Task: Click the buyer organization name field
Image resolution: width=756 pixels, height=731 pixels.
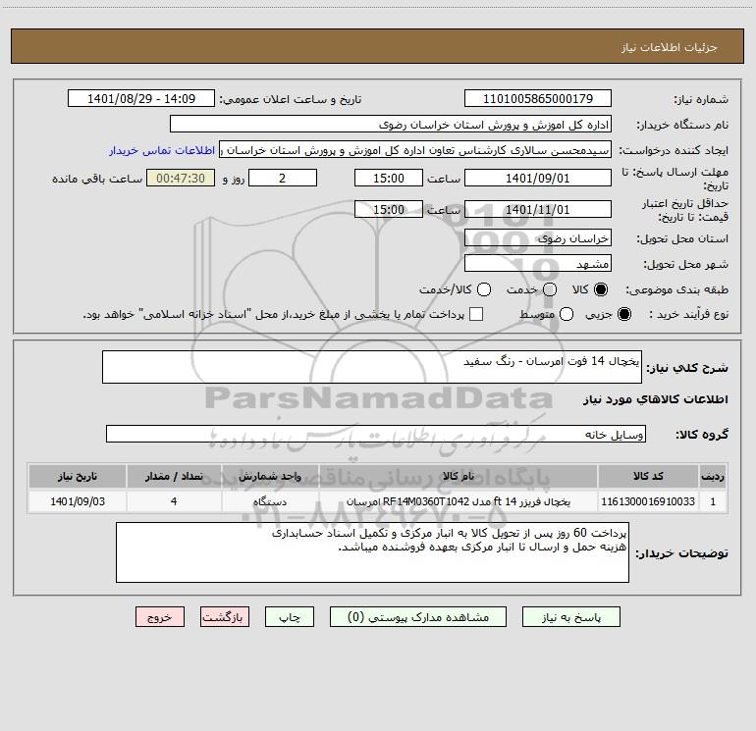Action: pos(391,125)
